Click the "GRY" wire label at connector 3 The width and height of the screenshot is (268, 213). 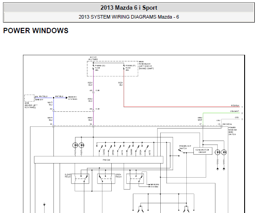coord(237,118)
